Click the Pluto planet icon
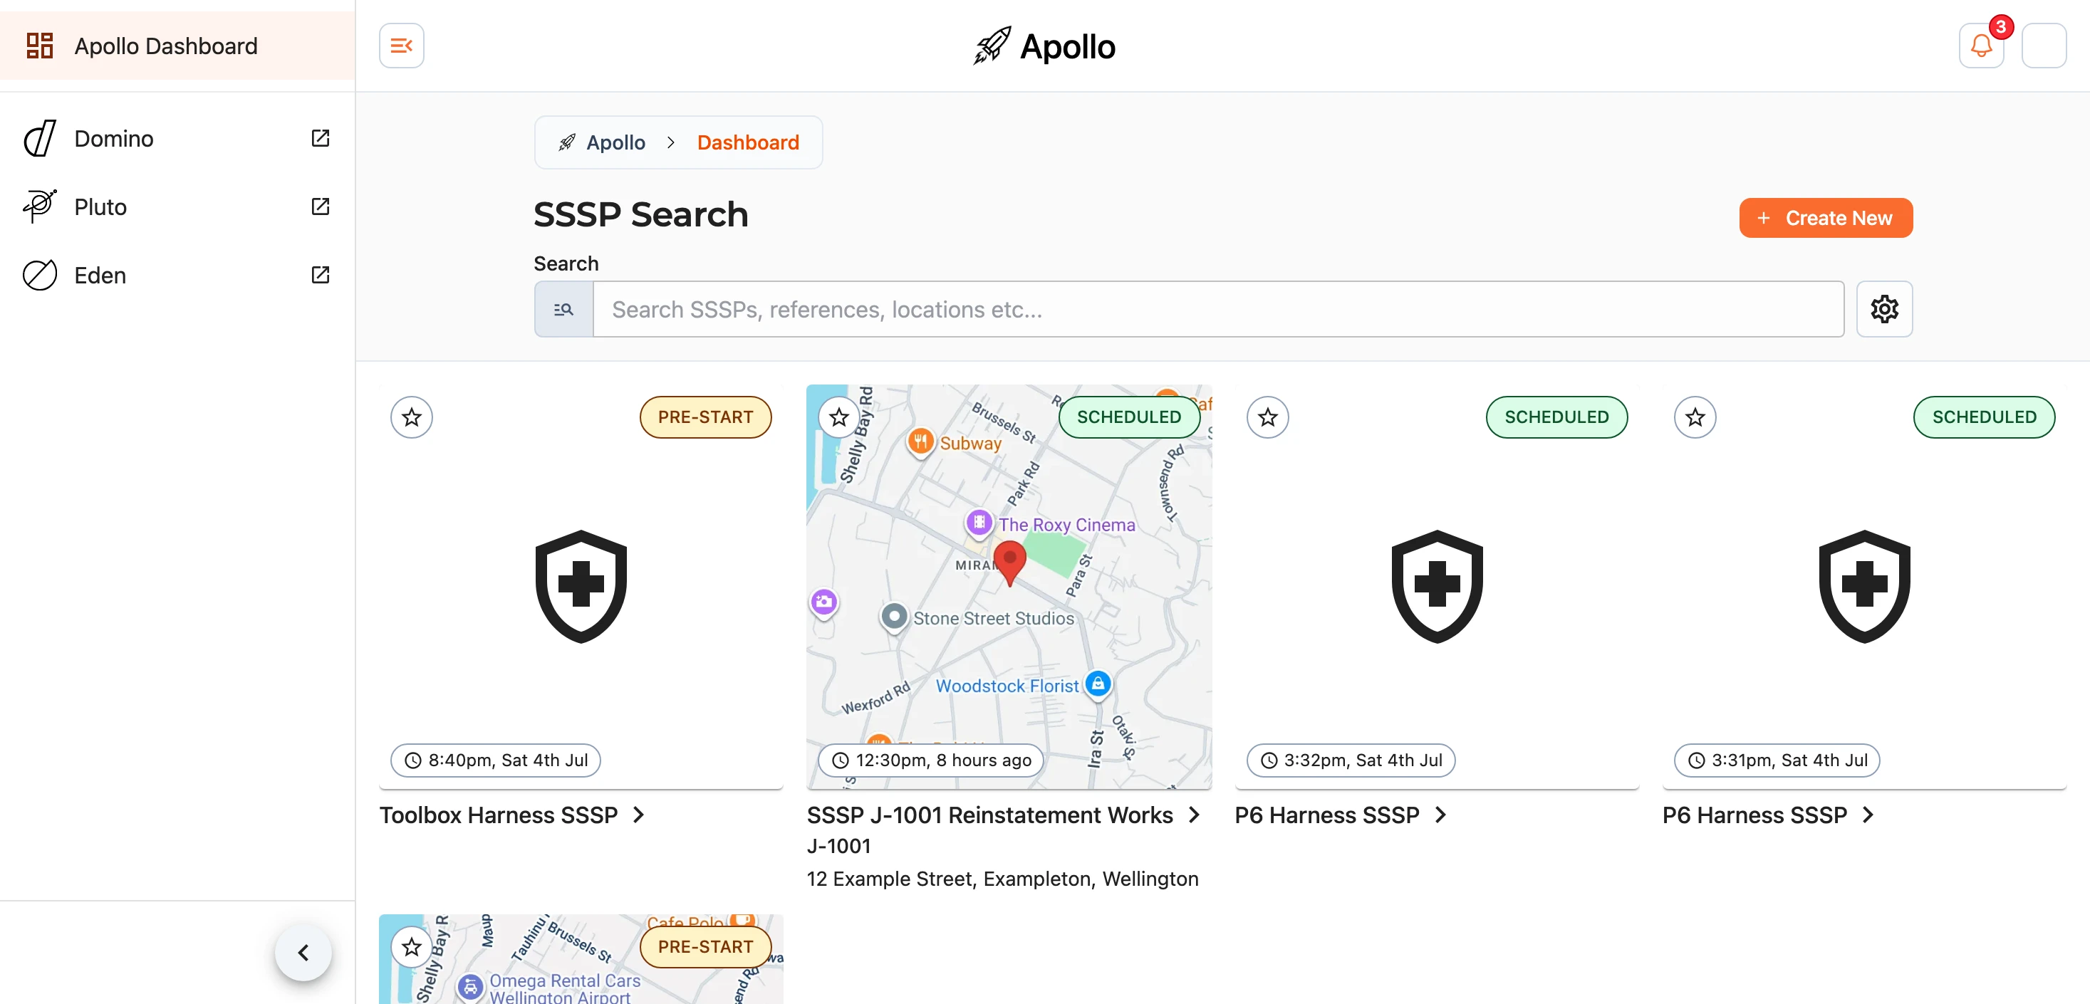 40,206
